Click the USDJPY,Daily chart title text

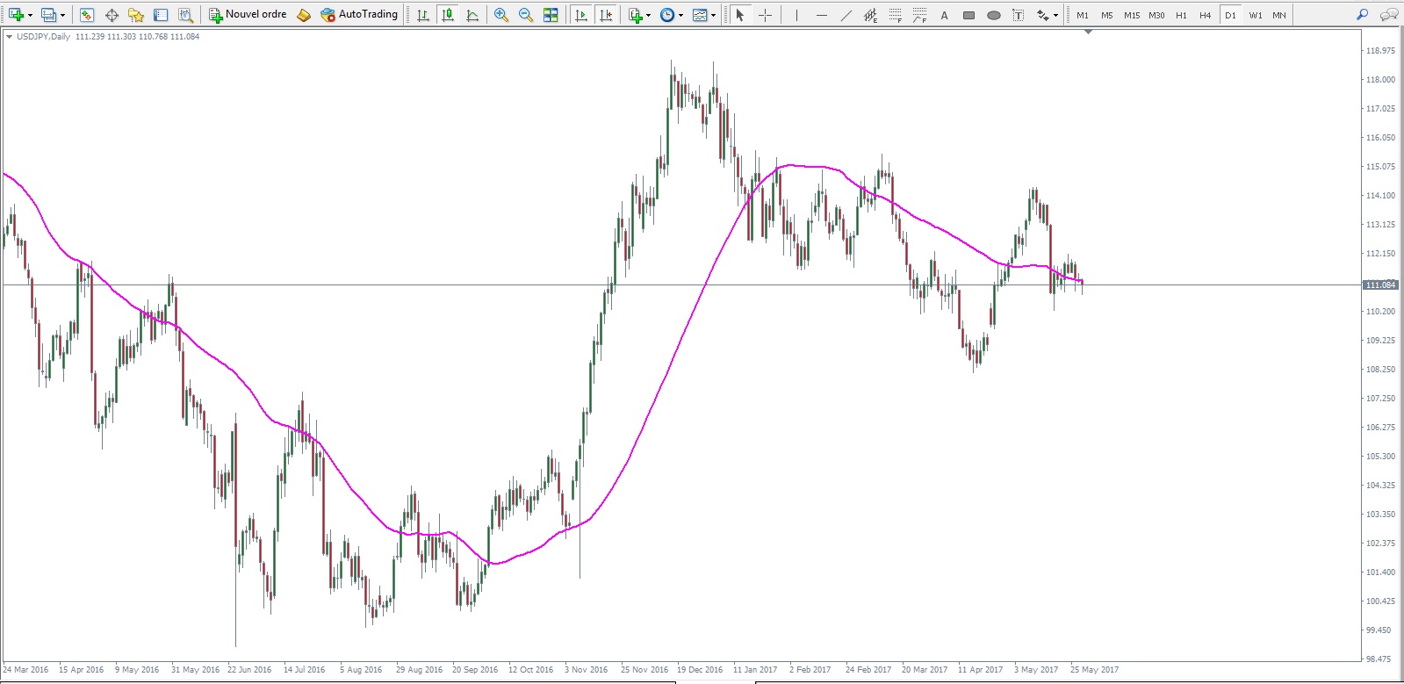click(x=43, y=37)
